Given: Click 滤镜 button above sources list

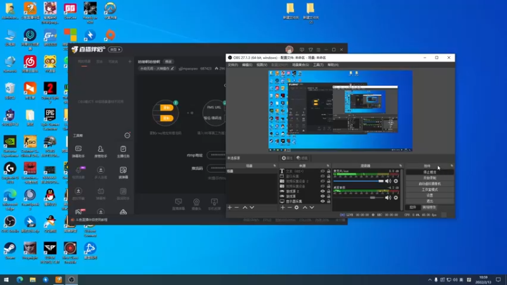Looking at the screenshot, I should pos(302,158).
